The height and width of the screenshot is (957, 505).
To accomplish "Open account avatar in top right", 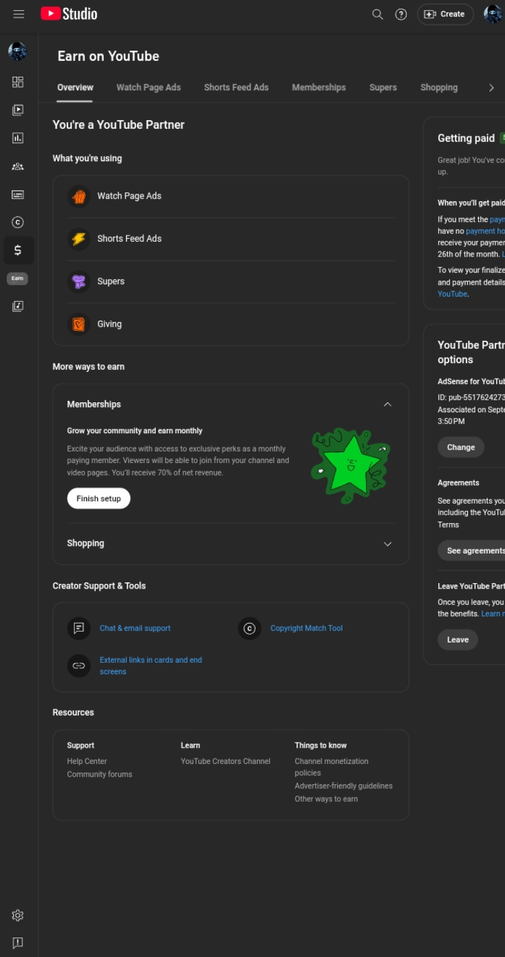I will point(493,14).
